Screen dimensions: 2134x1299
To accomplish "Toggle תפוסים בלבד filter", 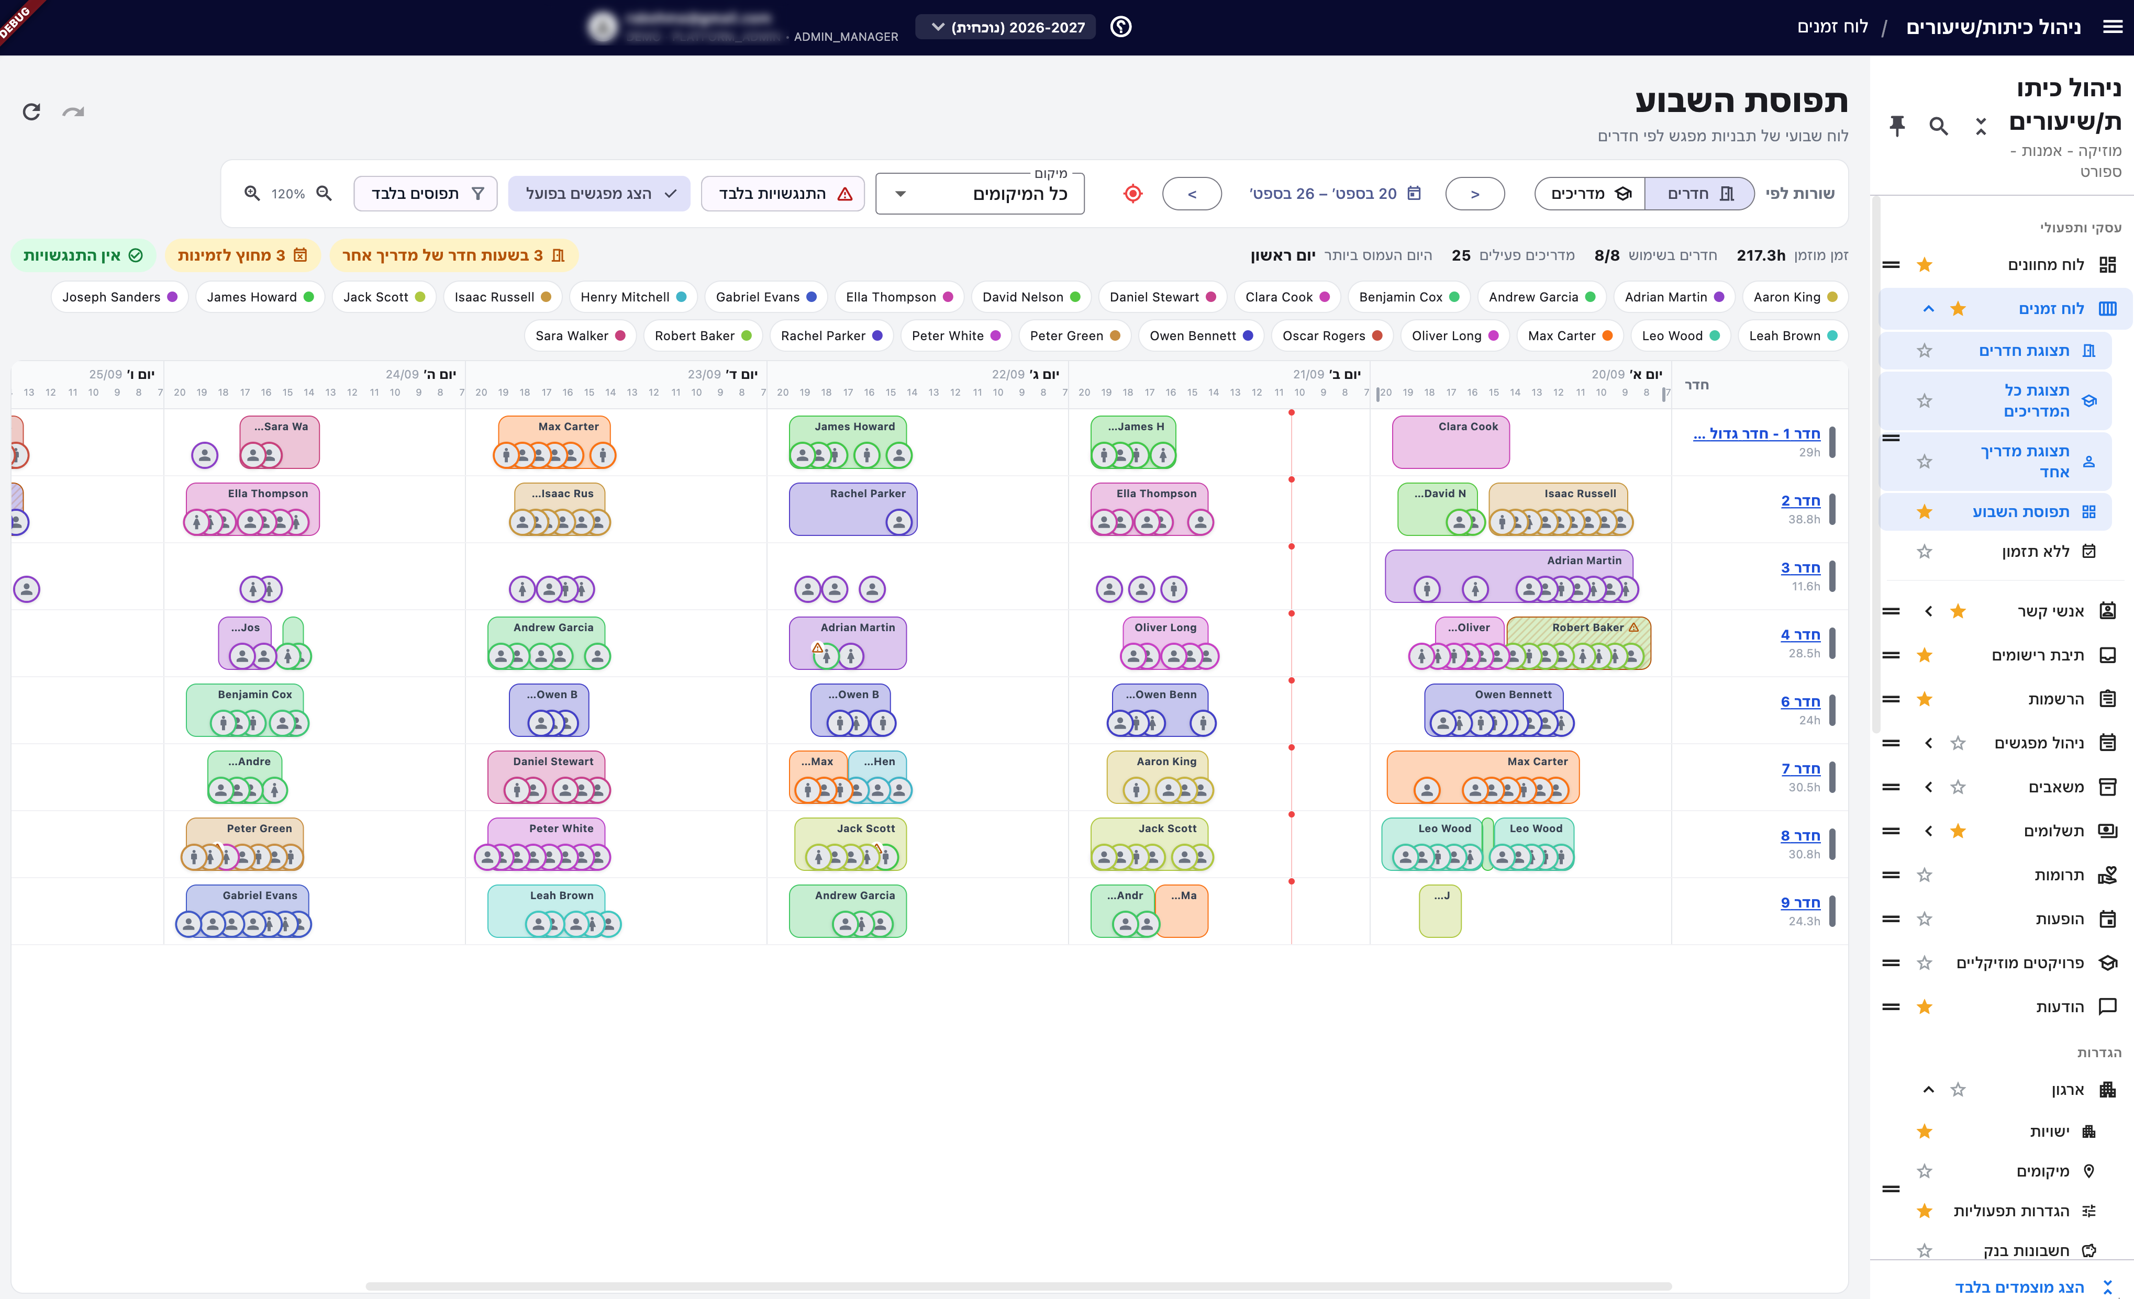I will pos(425,194).
